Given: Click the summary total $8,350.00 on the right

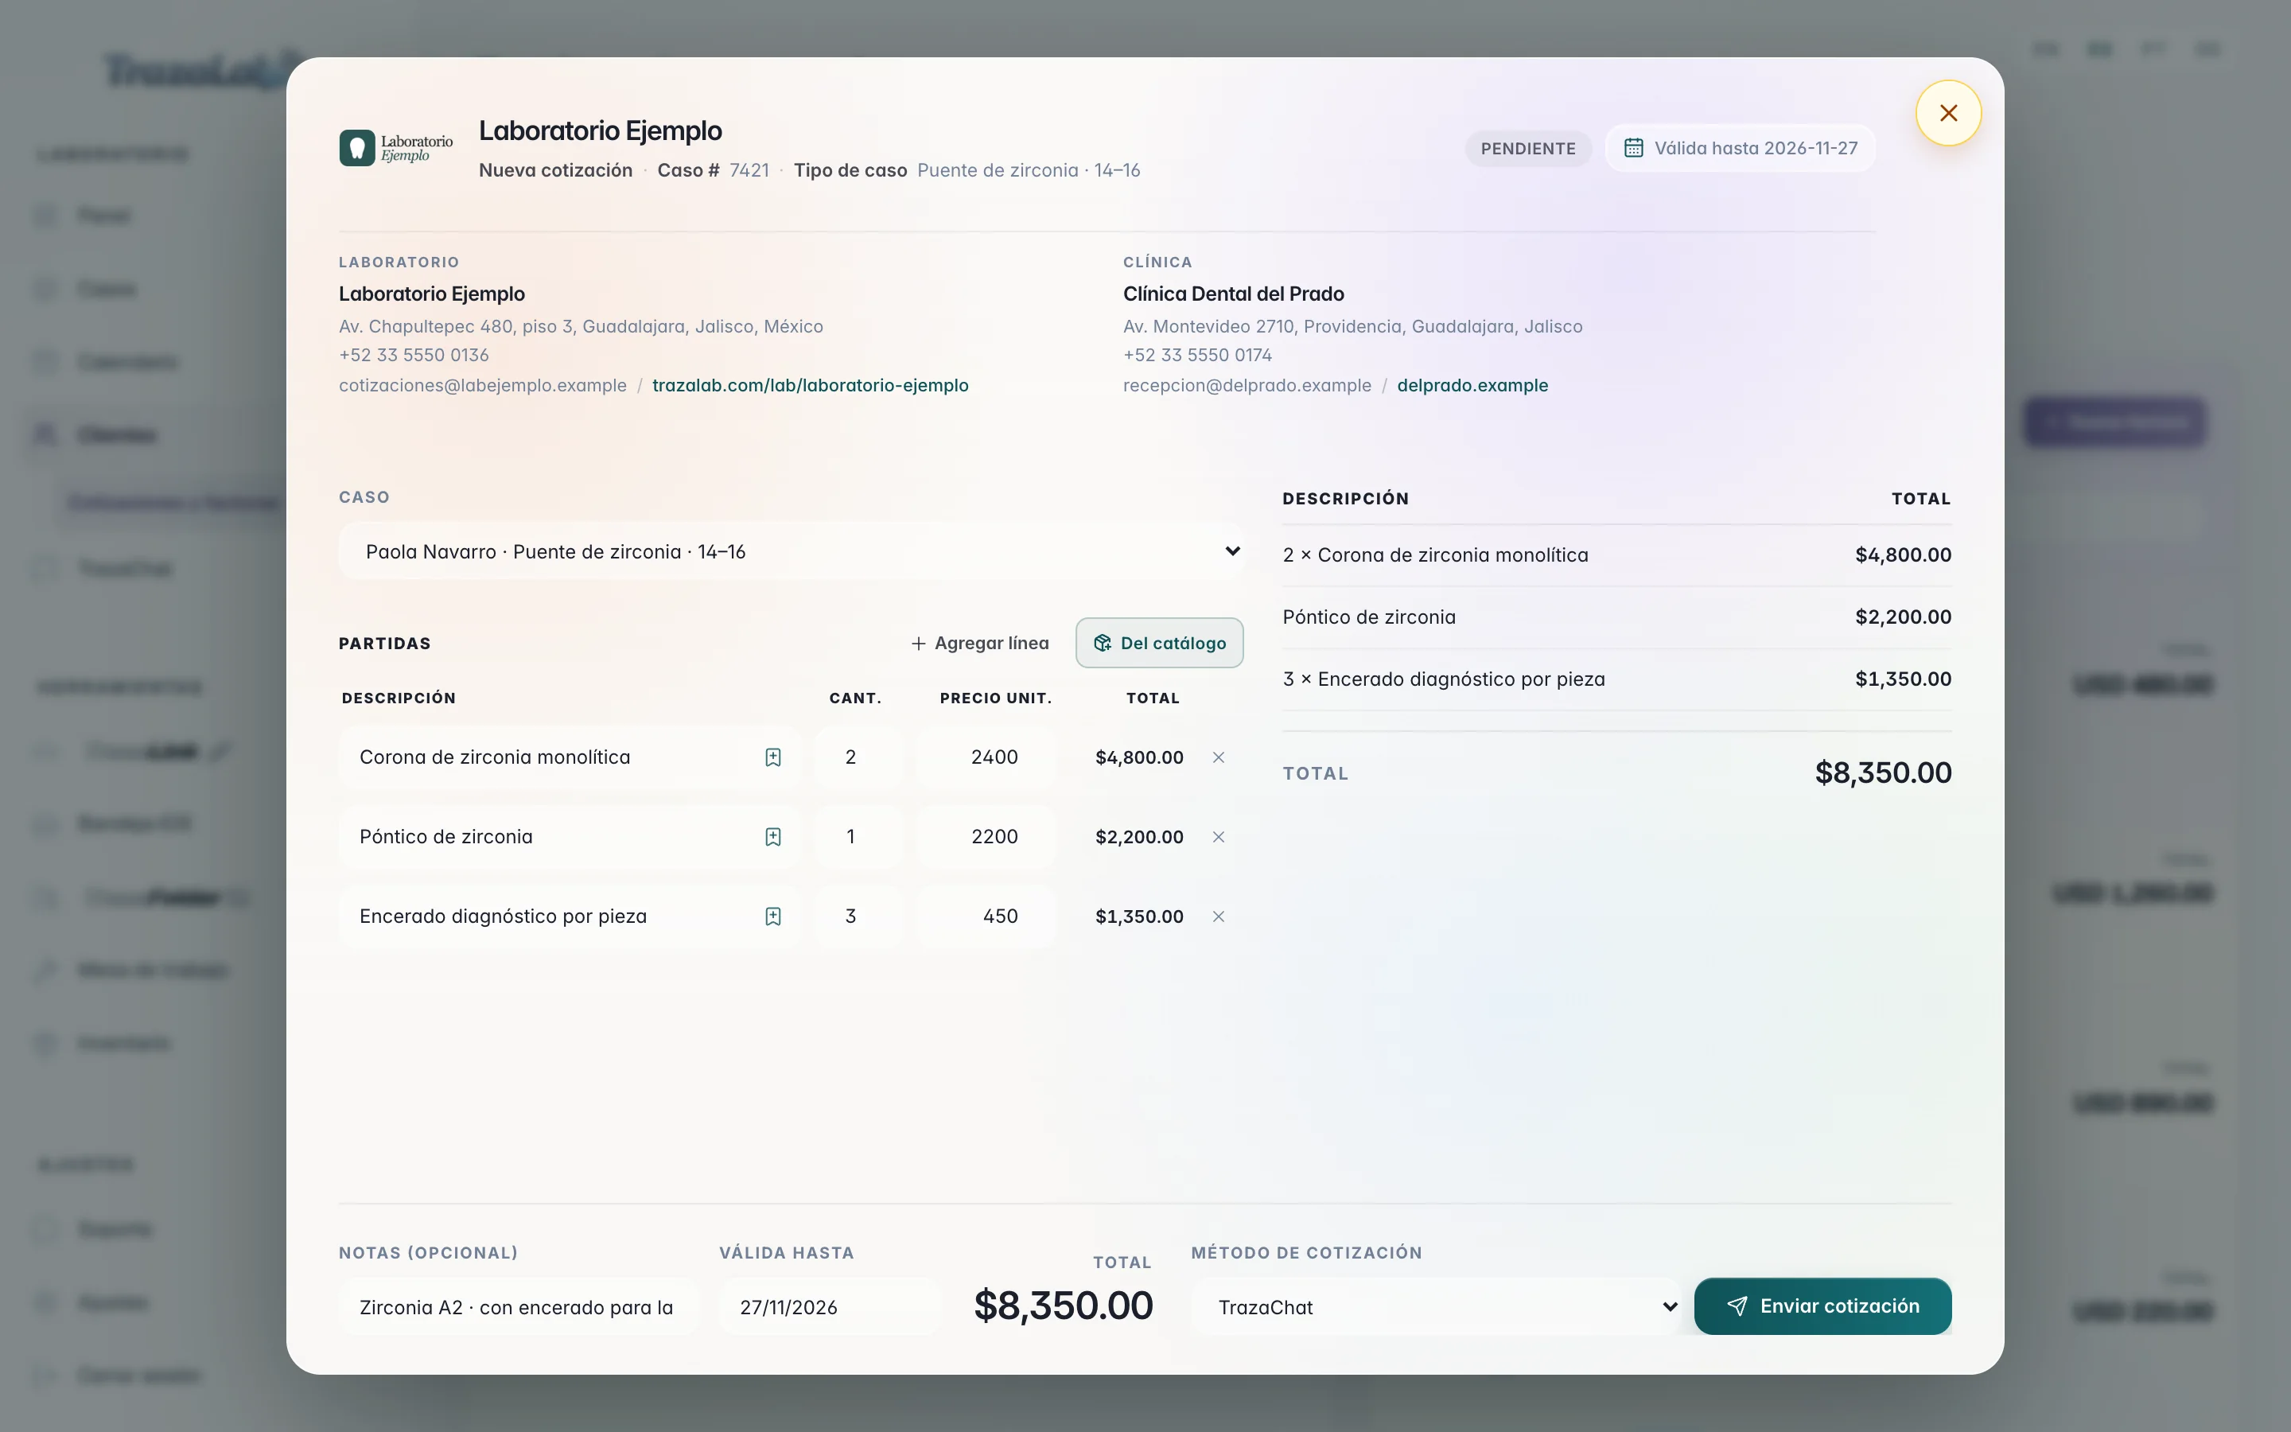Looking at the screenshot, I should pos(1883,772).
